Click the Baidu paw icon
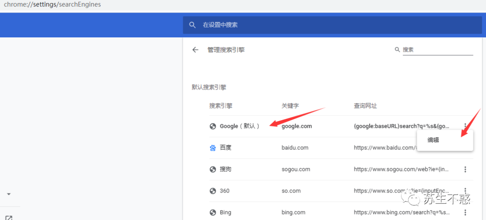 coord(212,148)
